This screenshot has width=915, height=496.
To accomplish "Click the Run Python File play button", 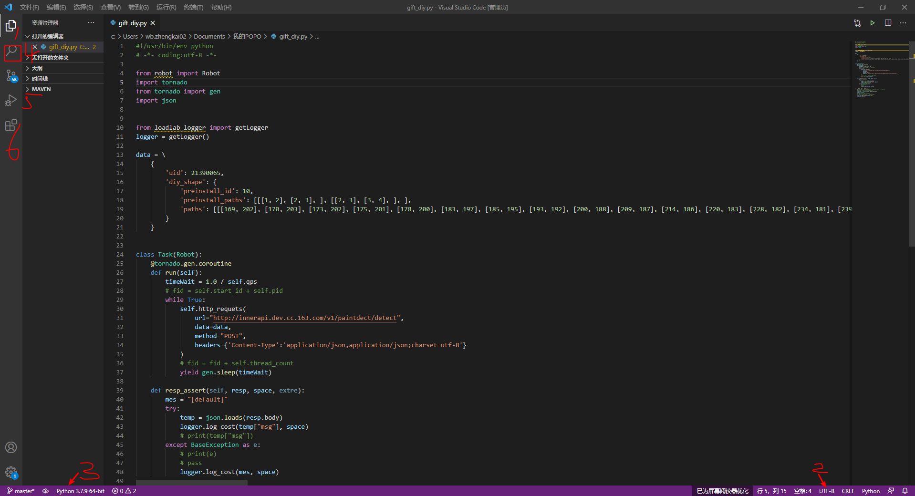I will coord(872,23).
